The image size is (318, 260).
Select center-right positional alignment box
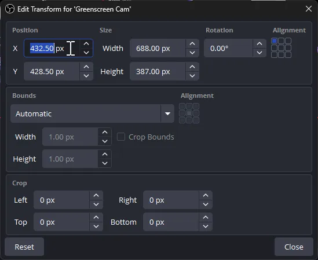288,48
